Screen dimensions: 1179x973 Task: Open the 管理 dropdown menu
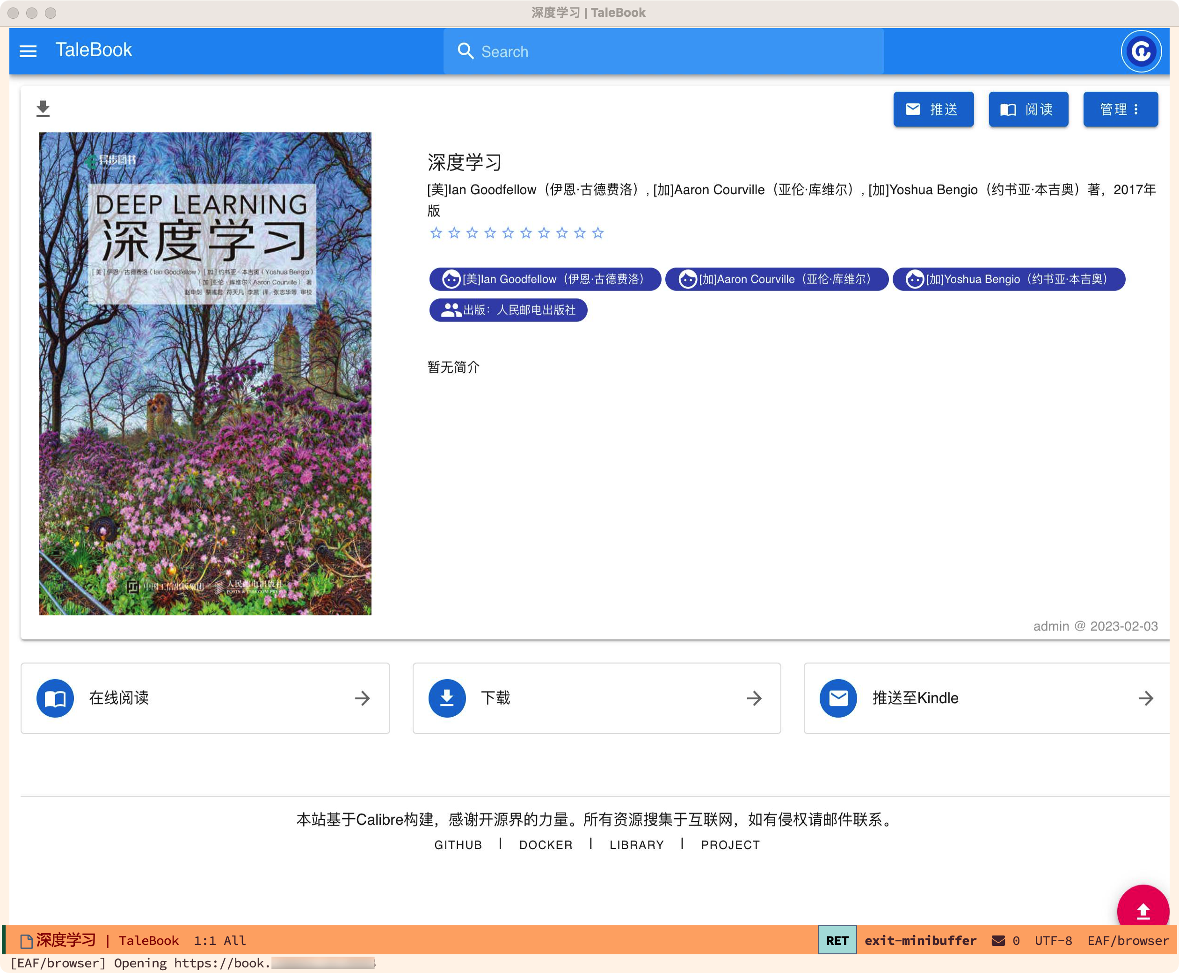[x=1120, y=109]
